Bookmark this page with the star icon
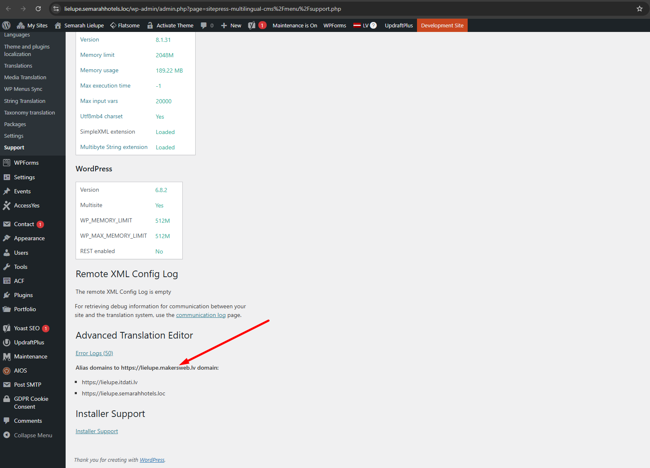650x468 pixels. coord(640,9)
